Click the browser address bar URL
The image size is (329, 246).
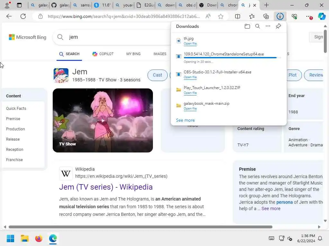[x=124, y=16]
